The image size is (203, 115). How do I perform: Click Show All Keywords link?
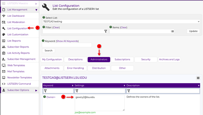click(67, 41)
